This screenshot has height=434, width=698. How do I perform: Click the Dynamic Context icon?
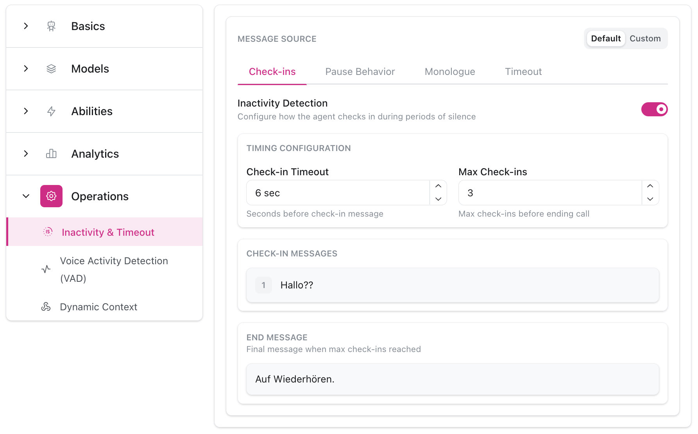(x=46, y=307)
